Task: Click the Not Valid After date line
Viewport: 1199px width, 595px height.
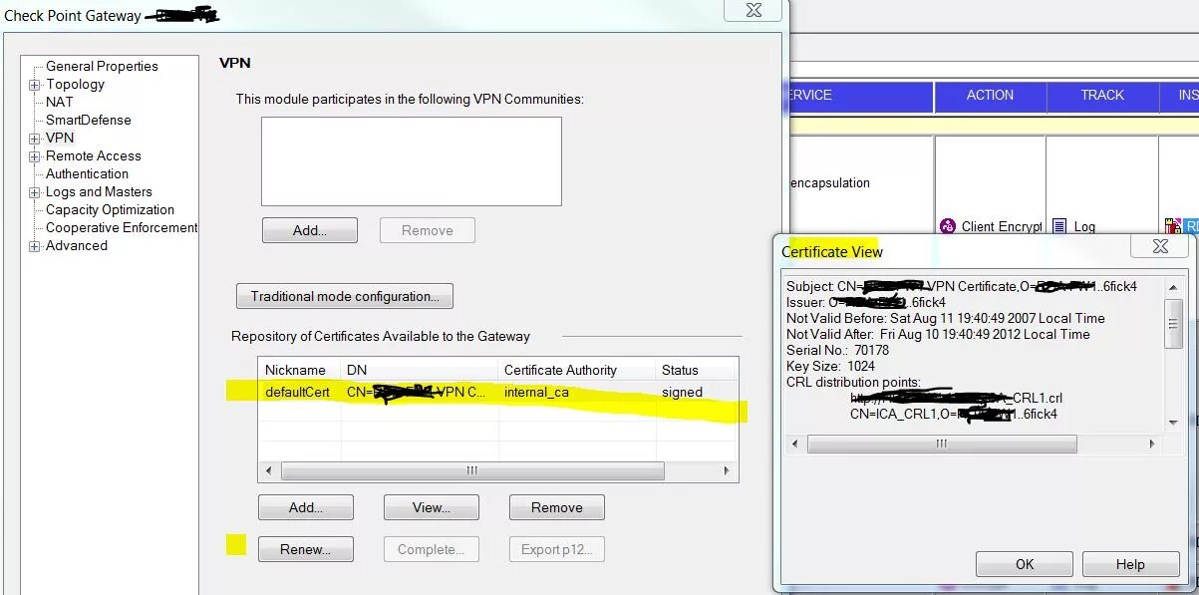Action: pyautogui.click(x=938, y=334)
